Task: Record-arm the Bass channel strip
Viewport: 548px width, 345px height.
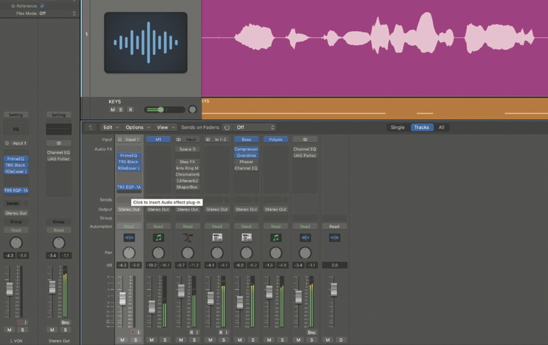Action: click(243, 332)
